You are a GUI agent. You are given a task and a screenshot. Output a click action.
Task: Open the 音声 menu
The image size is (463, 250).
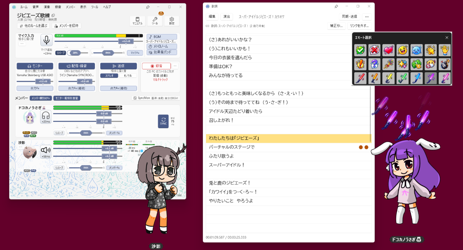35,7
